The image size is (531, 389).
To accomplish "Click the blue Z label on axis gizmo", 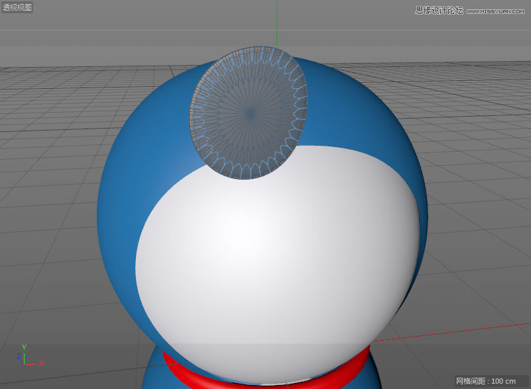I will tap(18, 356).
